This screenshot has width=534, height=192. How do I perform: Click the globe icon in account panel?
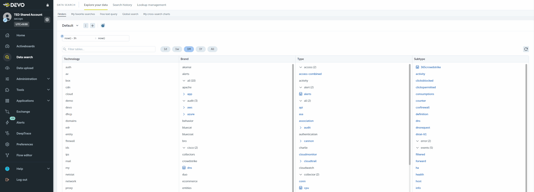pyautogui.click(x=47, y=20)
